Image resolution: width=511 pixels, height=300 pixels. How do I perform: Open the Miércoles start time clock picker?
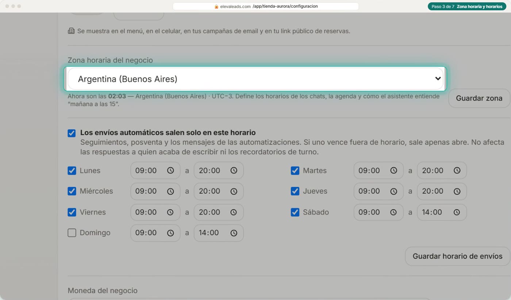(170, 191)
